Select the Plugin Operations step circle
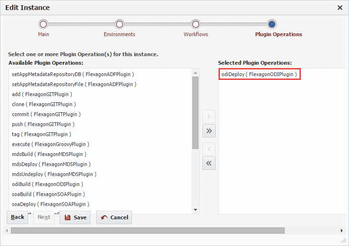The width and height of the screenshot is (349, 246). click(272, 24)
